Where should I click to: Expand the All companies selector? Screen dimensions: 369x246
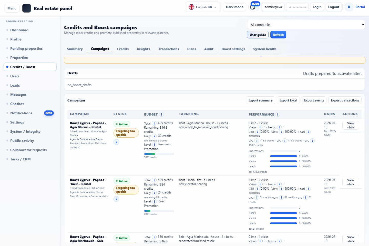click(306, 25)
